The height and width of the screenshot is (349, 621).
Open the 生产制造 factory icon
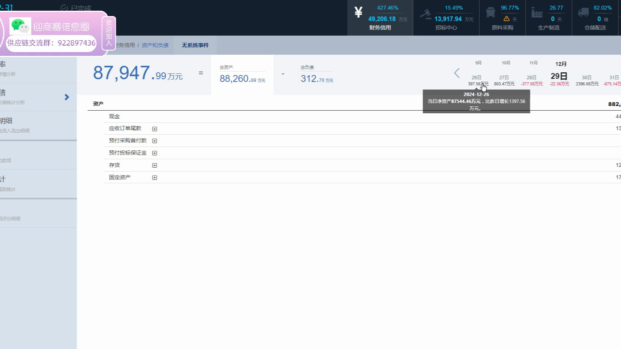tap(537, 13)
